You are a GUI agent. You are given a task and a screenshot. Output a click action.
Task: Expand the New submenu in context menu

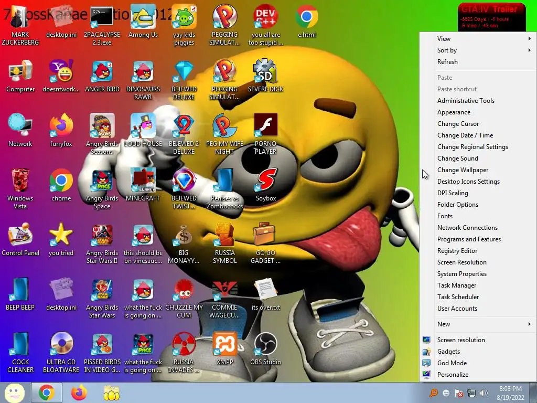coord(478,324)
